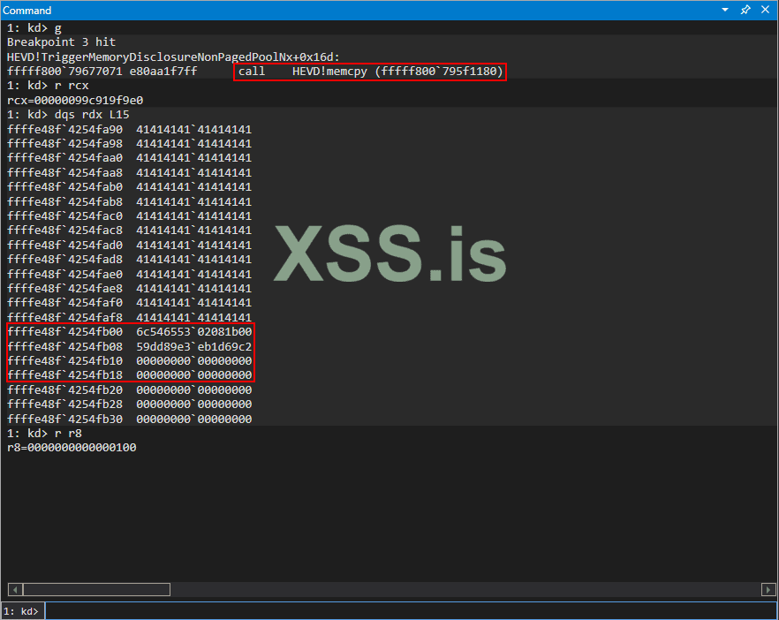Click the horizontal scrollbar right arrow
779x620 pixels.
click(x=768, y=590)
